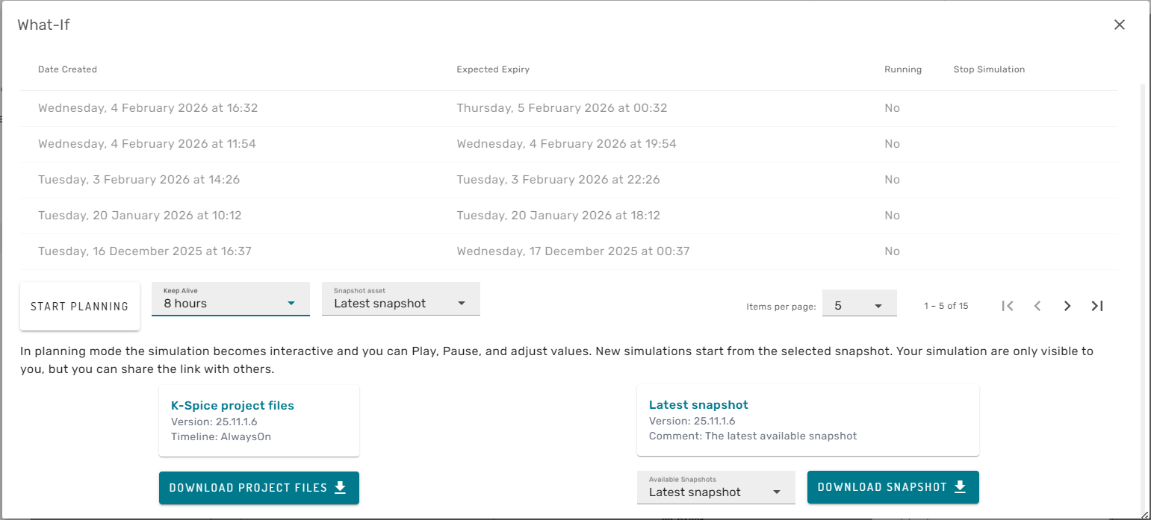Go to the next page of simulations
Viewport: 1151px width, 520px height.
1067,306
